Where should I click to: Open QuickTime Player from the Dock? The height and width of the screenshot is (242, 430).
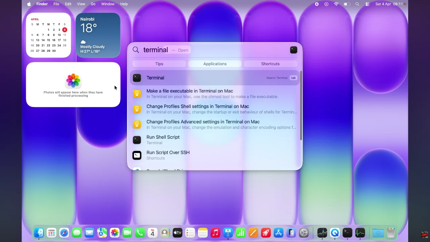tap(335, 233)
